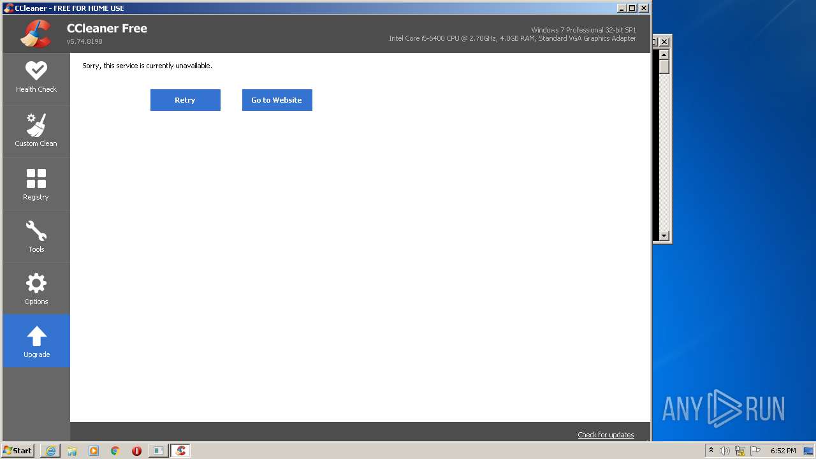Open the Action Center flag icon
The width and height of the screenshot is (816, 459).
[755, 451]
